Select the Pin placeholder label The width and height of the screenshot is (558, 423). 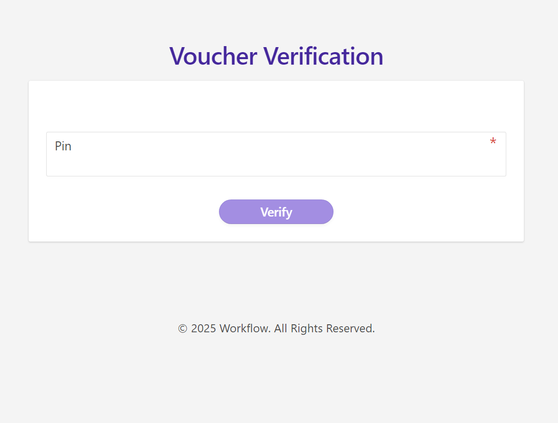pos(63,146)
